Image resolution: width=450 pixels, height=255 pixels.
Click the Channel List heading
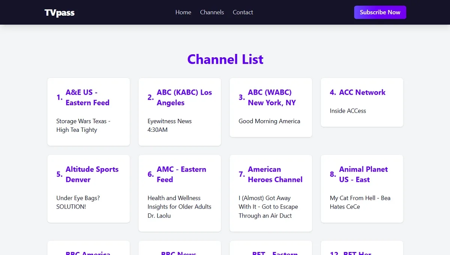pyautogui.click(x=225, y=59)
